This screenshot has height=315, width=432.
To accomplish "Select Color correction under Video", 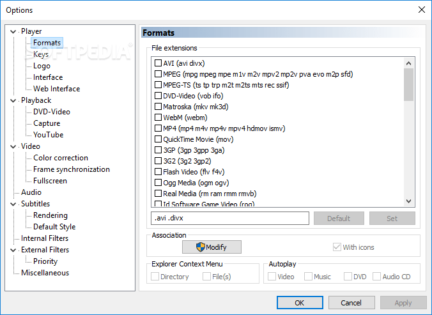I will tap(61, 158).
